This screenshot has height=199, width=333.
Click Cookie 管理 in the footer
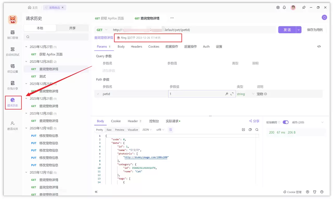(292, 192)
